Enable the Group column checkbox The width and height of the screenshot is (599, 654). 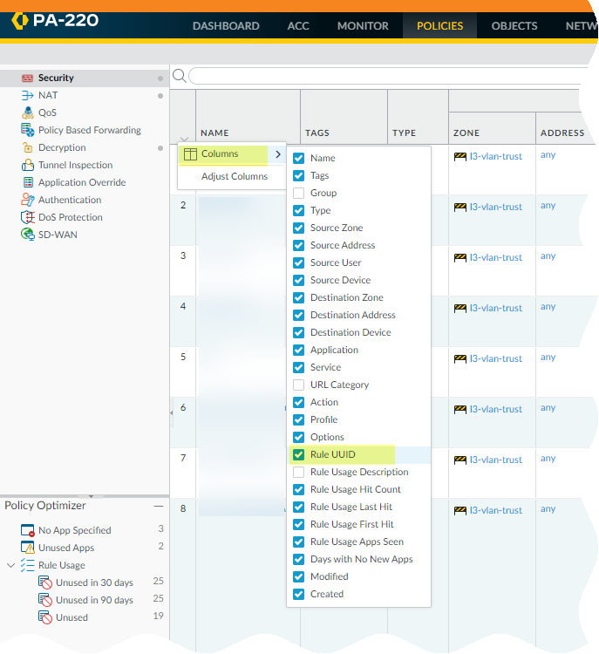299,193
